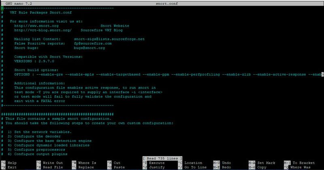
Task: Click the Replace shortcut label
Action: (x=86, y=167)
